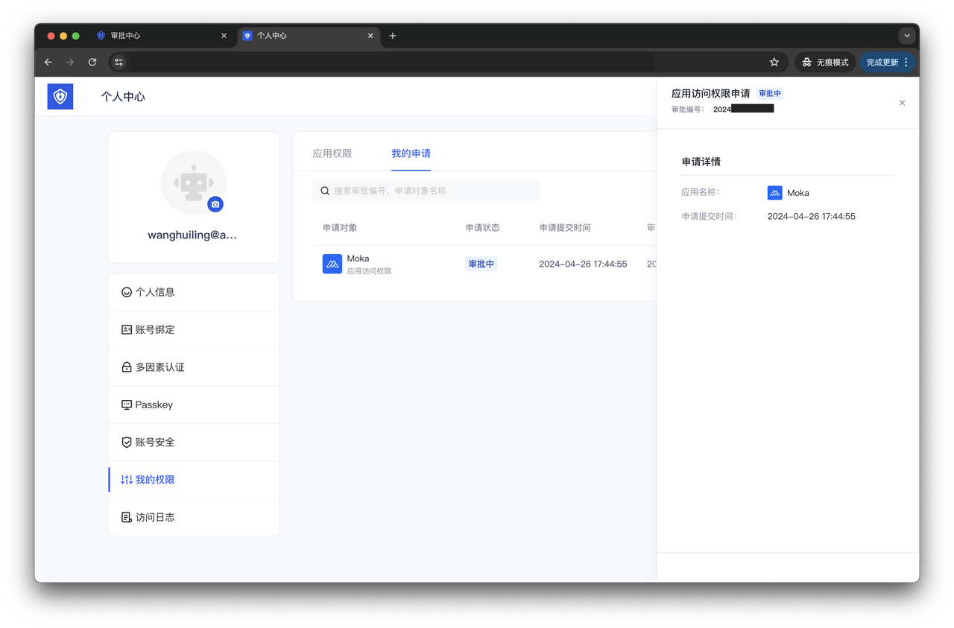Go back using browser back arrow

tap(48, 63)
